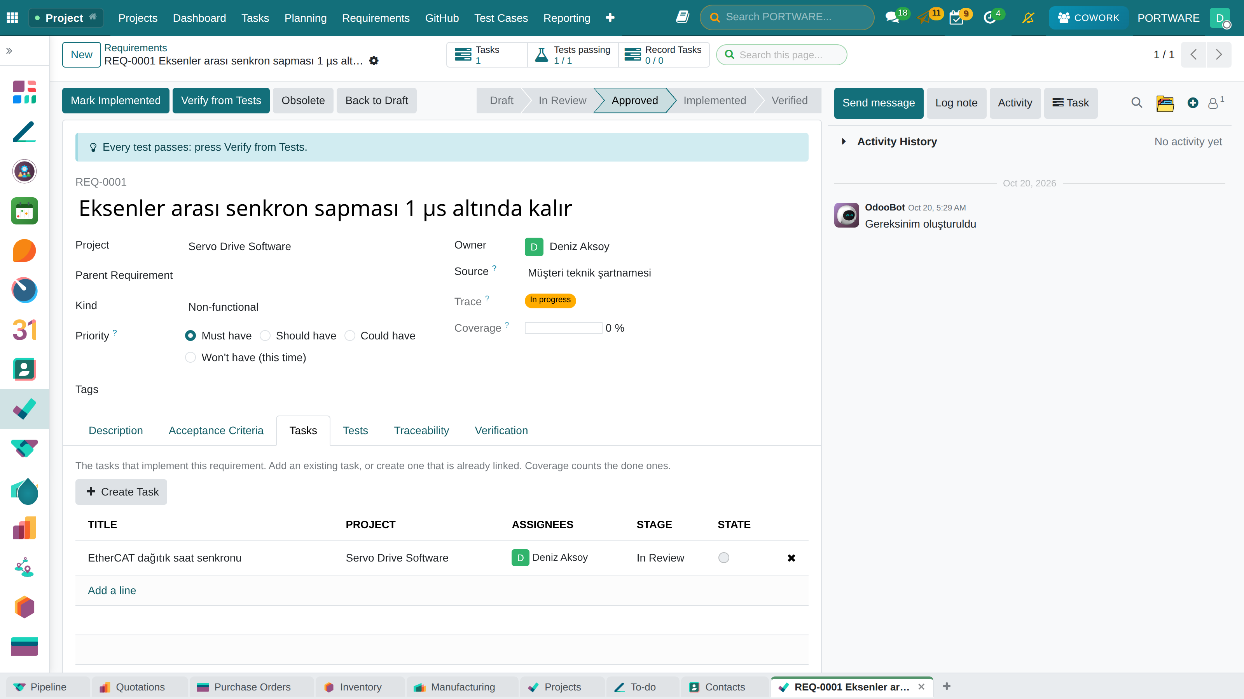Click the Search this page field
This screenshot has height=699, width=1244.
(781, 54)
